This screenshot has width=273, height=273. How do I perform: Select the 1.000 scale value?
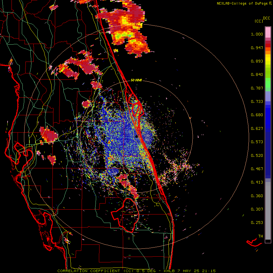coord(257,34)
